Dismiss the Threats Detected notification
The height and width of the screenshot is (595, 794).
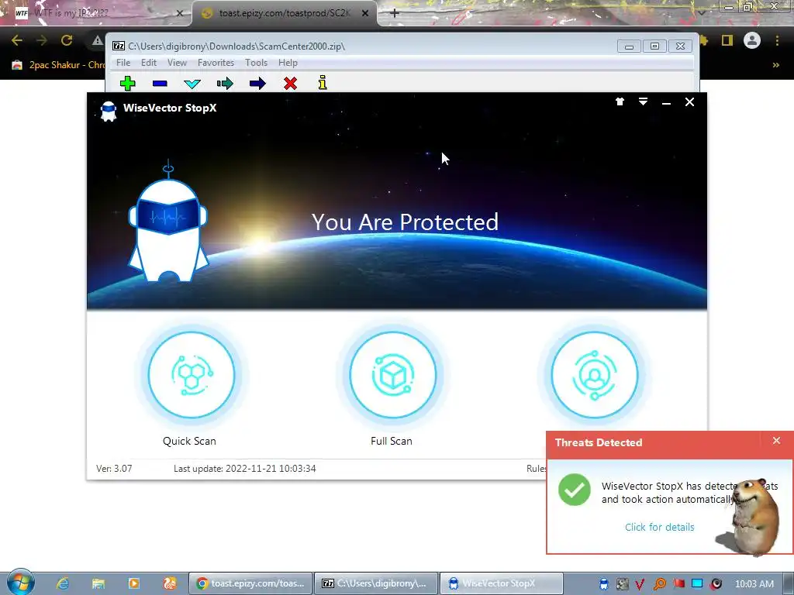pyautogui.click(x=776, y=441)
